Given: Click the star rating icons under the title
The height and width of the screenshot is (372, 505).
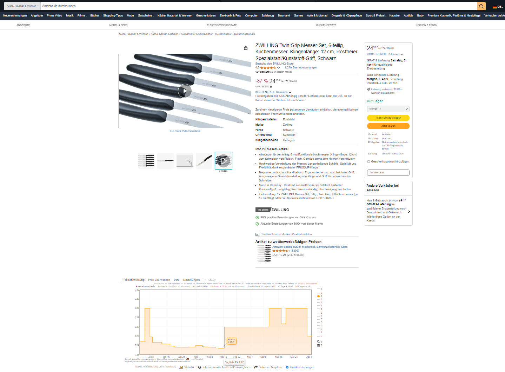Looking at the screenshot, I should [268, 68].
